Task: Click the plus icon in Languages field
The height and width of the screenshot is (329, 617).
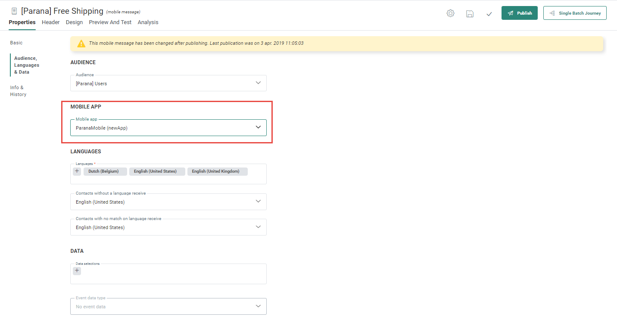Action: click(77, 171)
